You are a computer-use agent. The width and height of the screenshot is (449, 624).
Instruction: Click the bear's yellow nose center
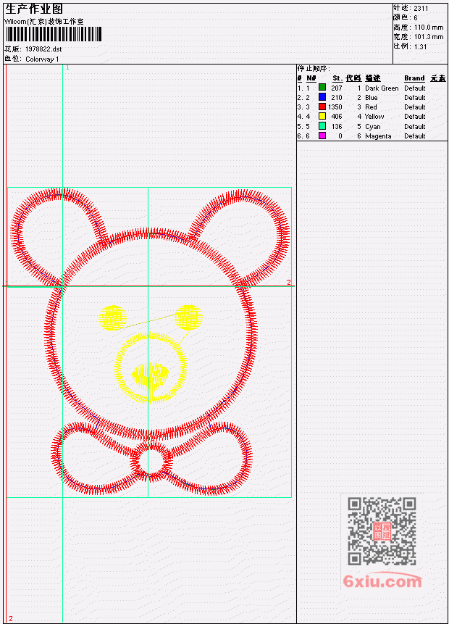click(151, 375)
